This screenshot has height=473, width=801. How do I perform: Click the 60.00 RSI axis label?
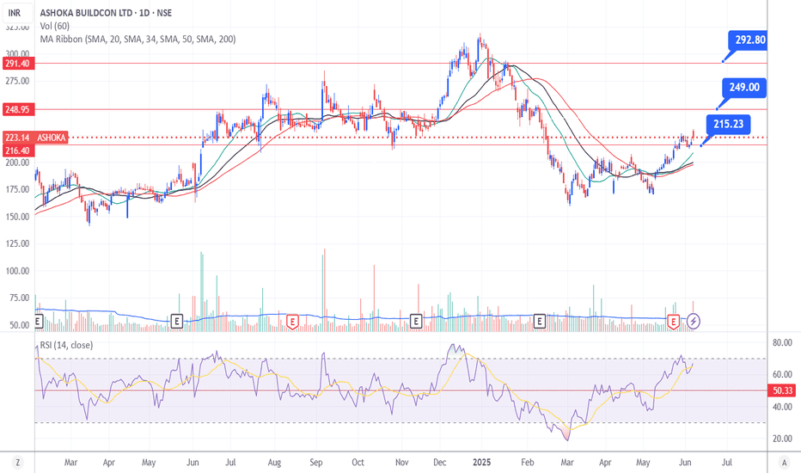click(782, 374)
